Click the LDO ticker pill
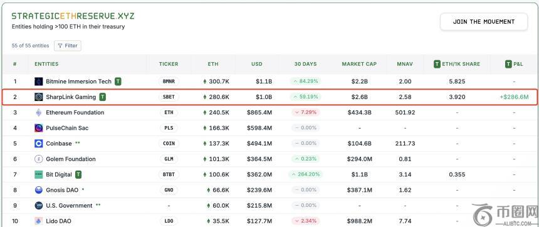This screenshot has width=539, height=227. pos(169,221)
